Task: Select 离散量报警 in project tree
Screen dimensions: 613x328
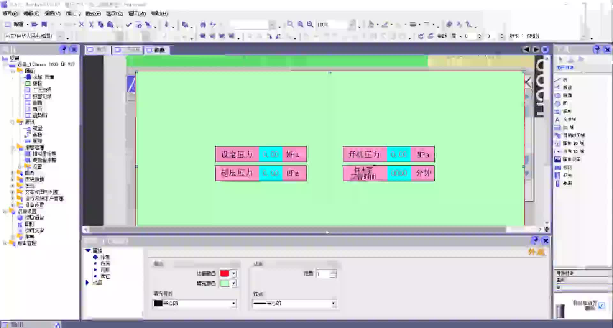Action: pos(44,160)
